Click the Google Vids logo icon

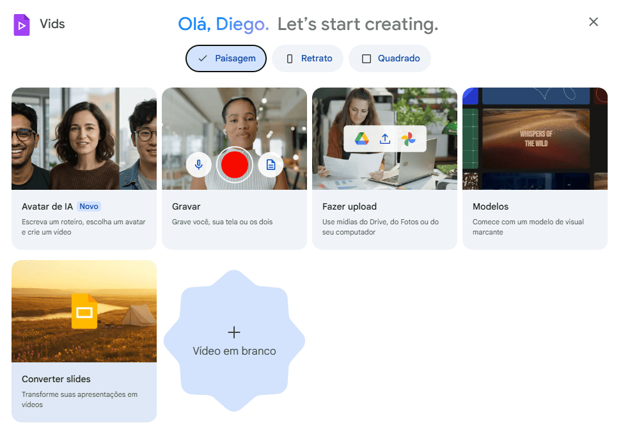[22, 25]
